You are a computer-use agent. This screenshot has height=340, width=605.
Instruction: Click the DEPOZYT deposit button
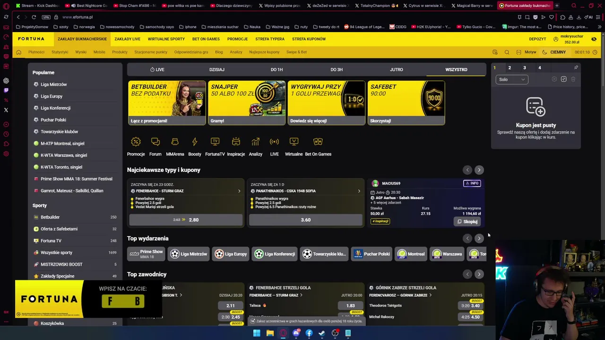click(x=537, y=39)
